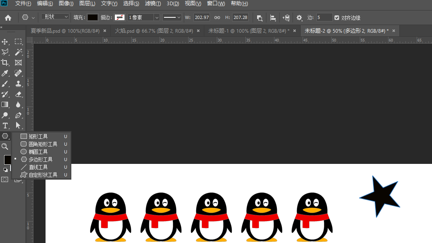
Task: Switch to the 火焰.psd tab
Action: coord(154,31)
